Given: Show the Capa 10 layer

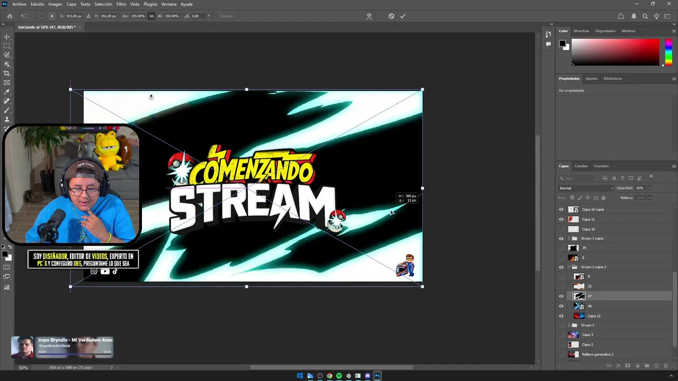Looking at the screenshot, I should (x=561, y=229).
